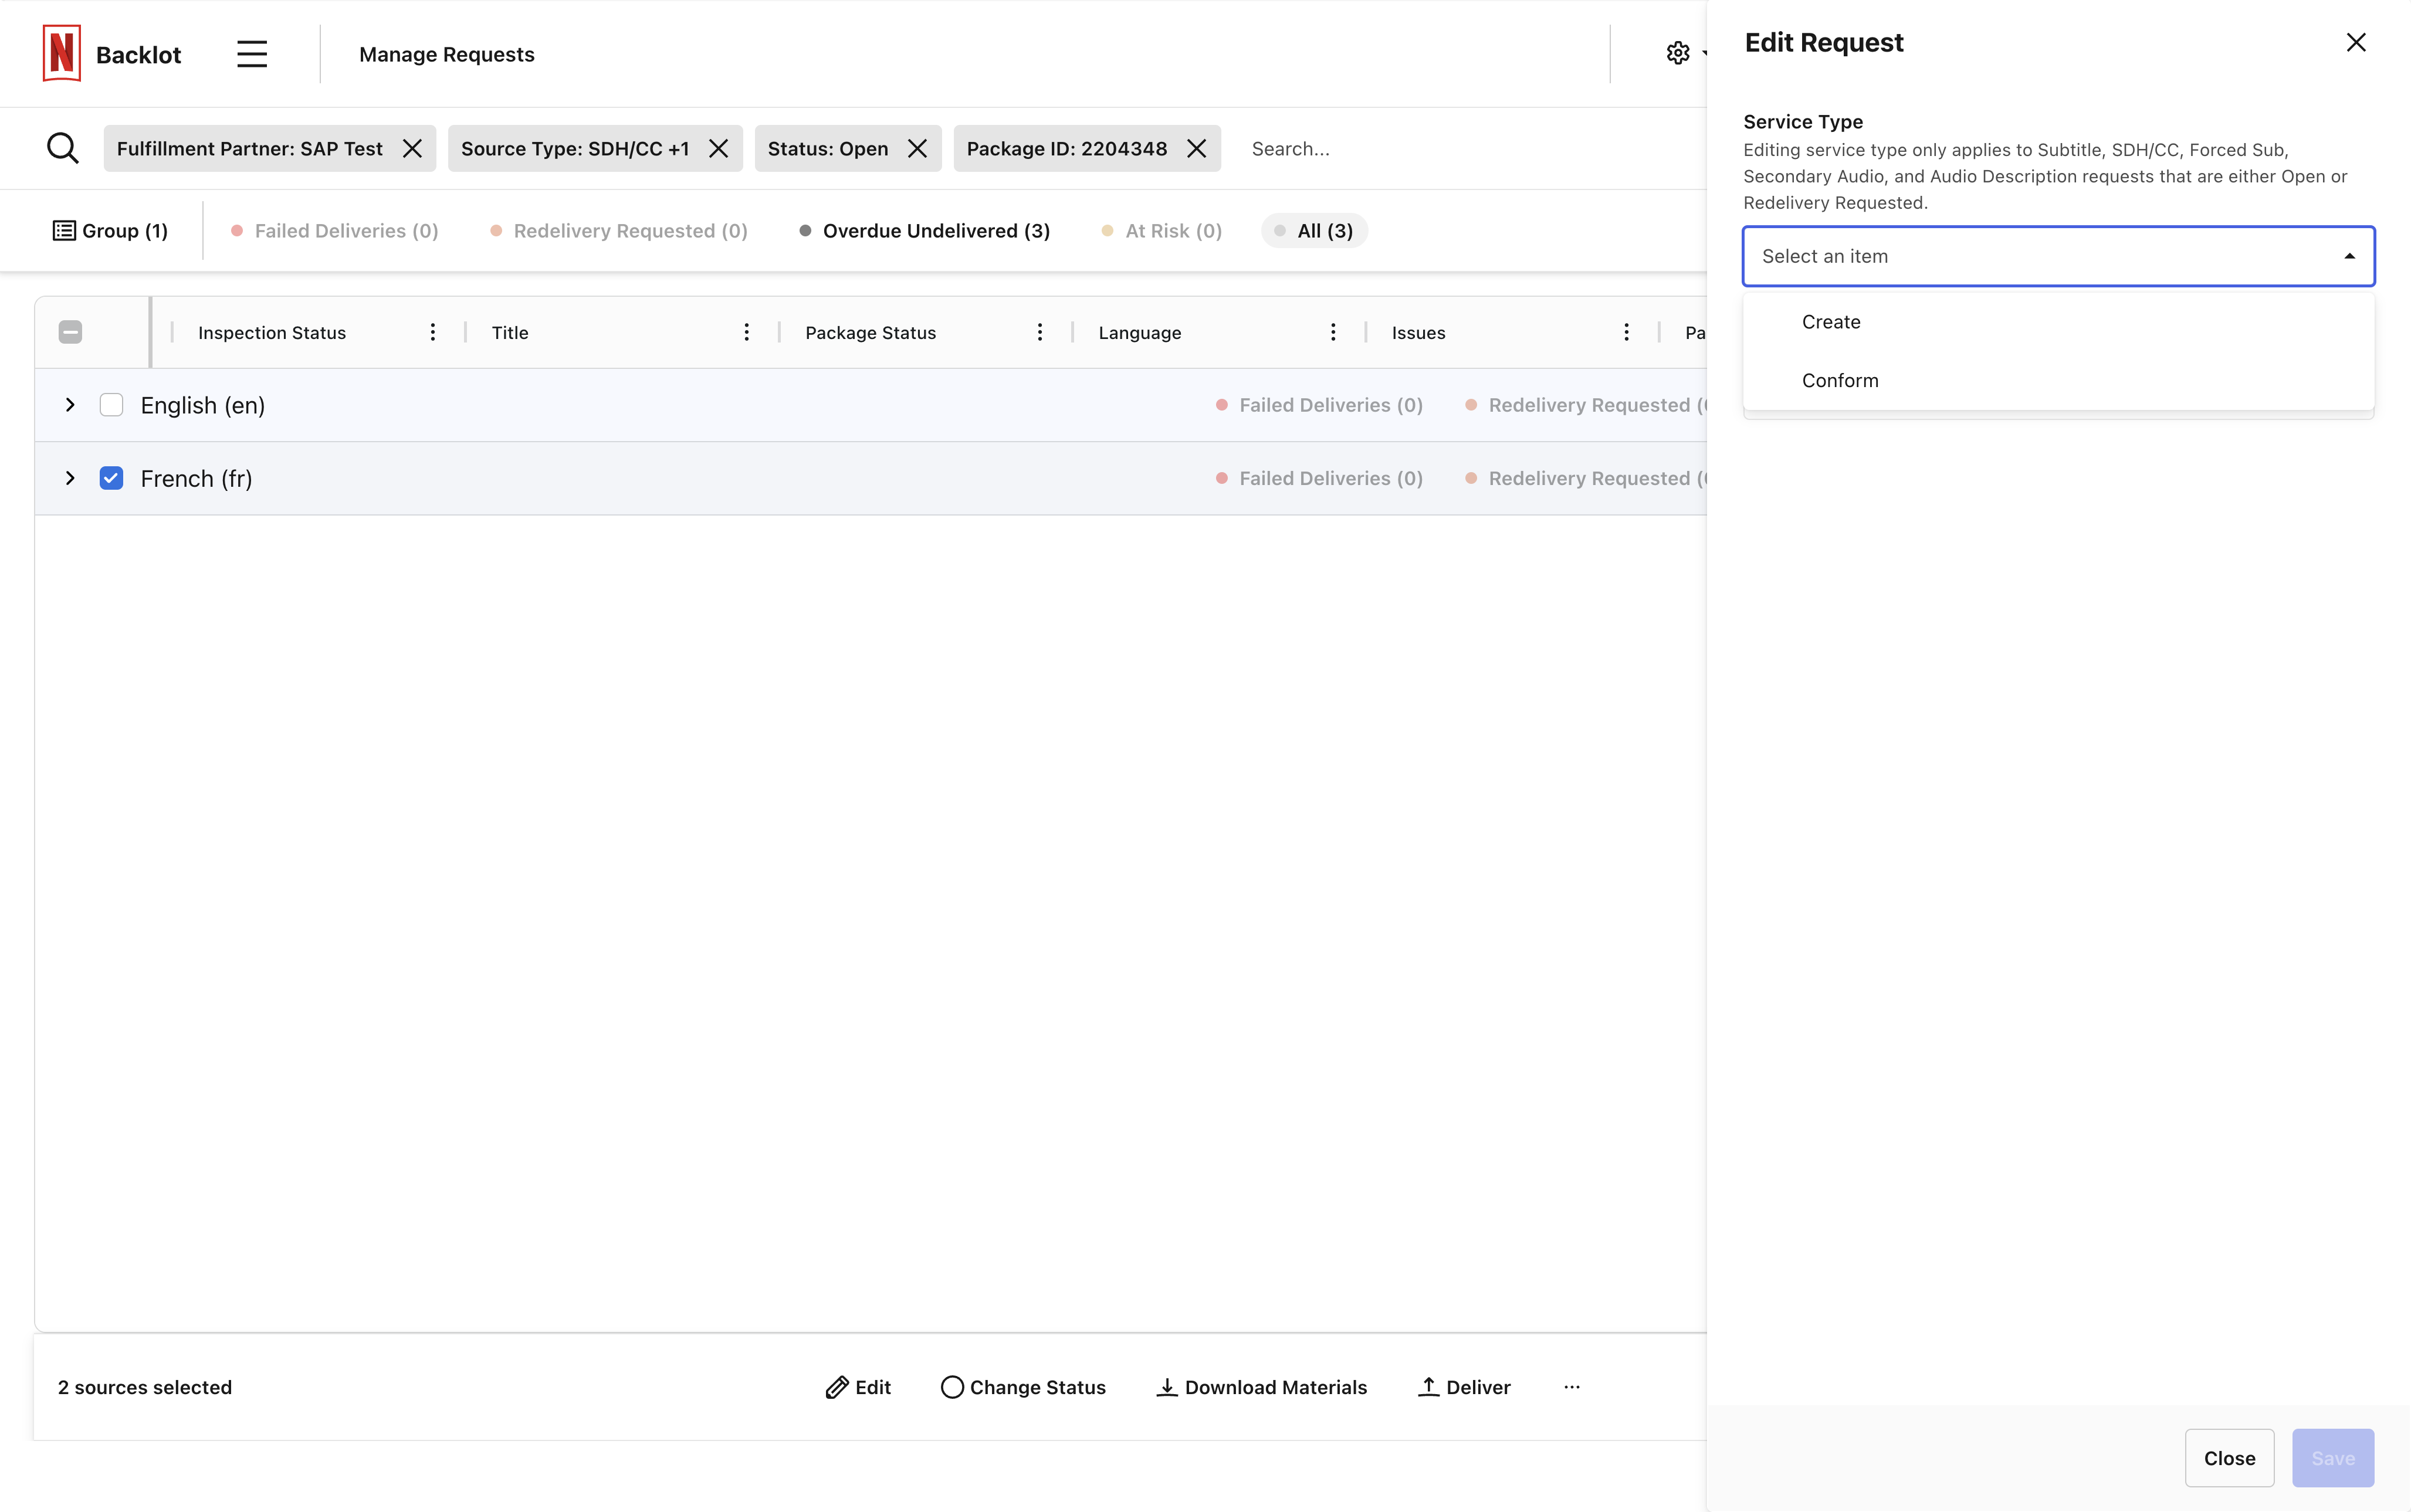2411x1512 pixels.
Task: Open the settings gear menu
Action: (x=1678, y=54)
